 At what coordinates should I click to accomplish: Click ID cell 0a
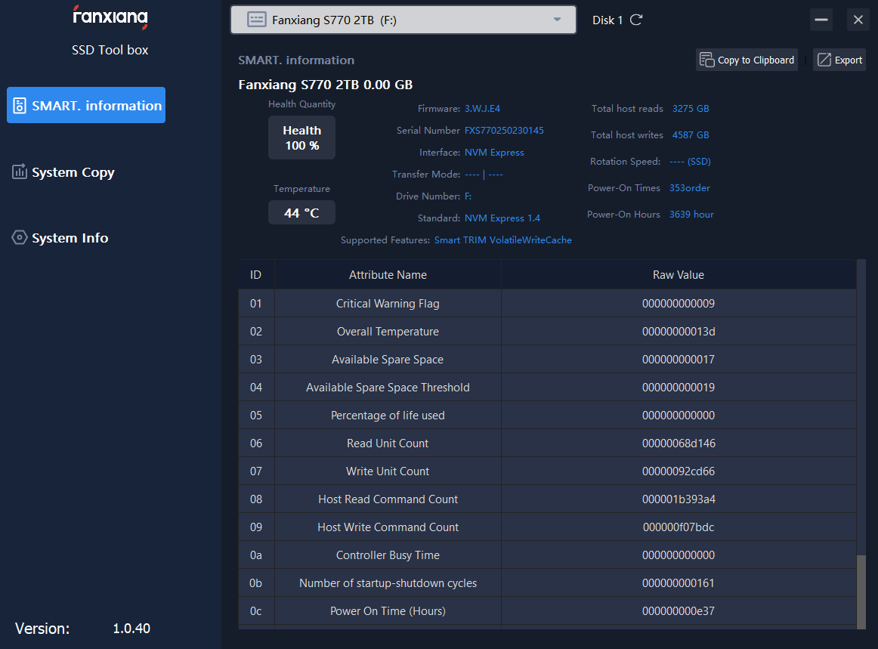click(x=256, y=555)
